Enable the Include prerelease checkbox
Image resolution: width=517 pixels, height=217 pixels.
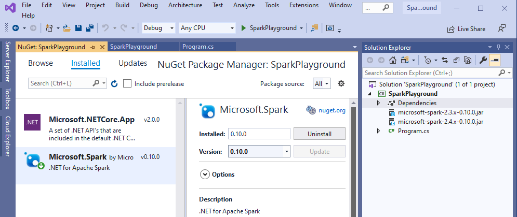[127, 83]
